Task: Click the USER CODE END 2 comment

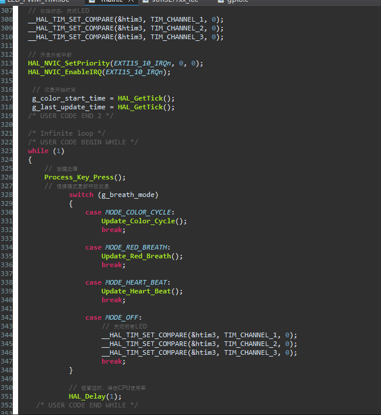Action: coord(71,116)
